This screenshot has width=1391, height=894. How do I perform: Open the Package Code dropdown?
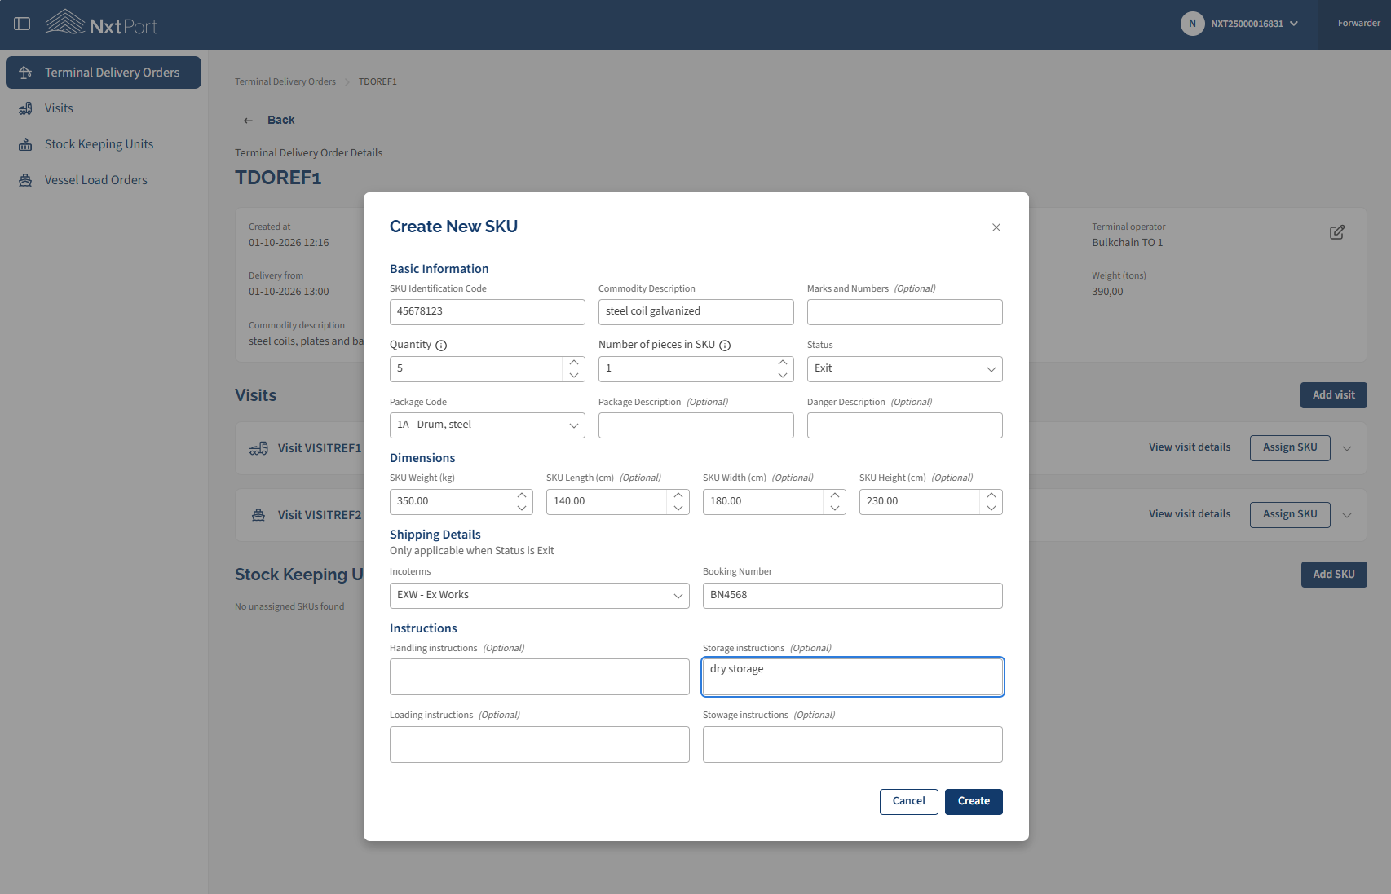click(488, 425)
